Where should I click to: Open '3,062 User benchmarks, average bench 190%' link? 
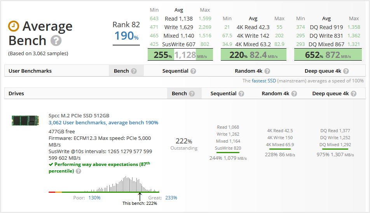(x=103, y=122)
